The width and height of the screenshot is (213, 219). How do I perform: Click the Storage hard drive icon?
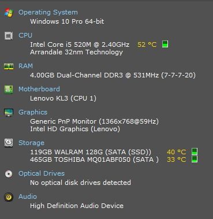9,143
